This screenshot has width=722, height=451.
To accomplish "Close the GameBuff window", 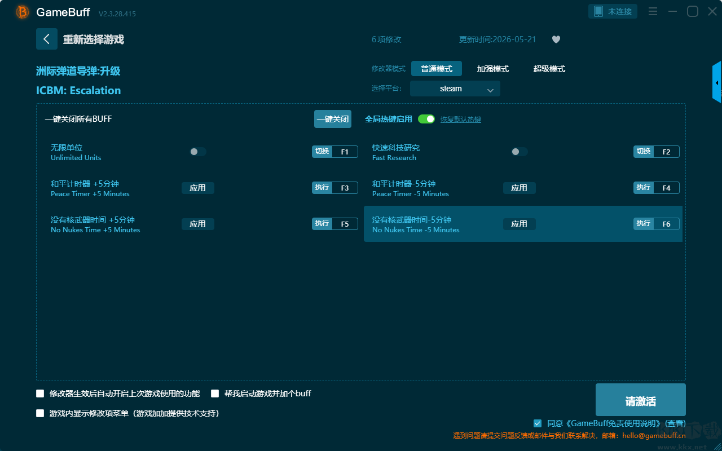I will [x=712, y=11].
